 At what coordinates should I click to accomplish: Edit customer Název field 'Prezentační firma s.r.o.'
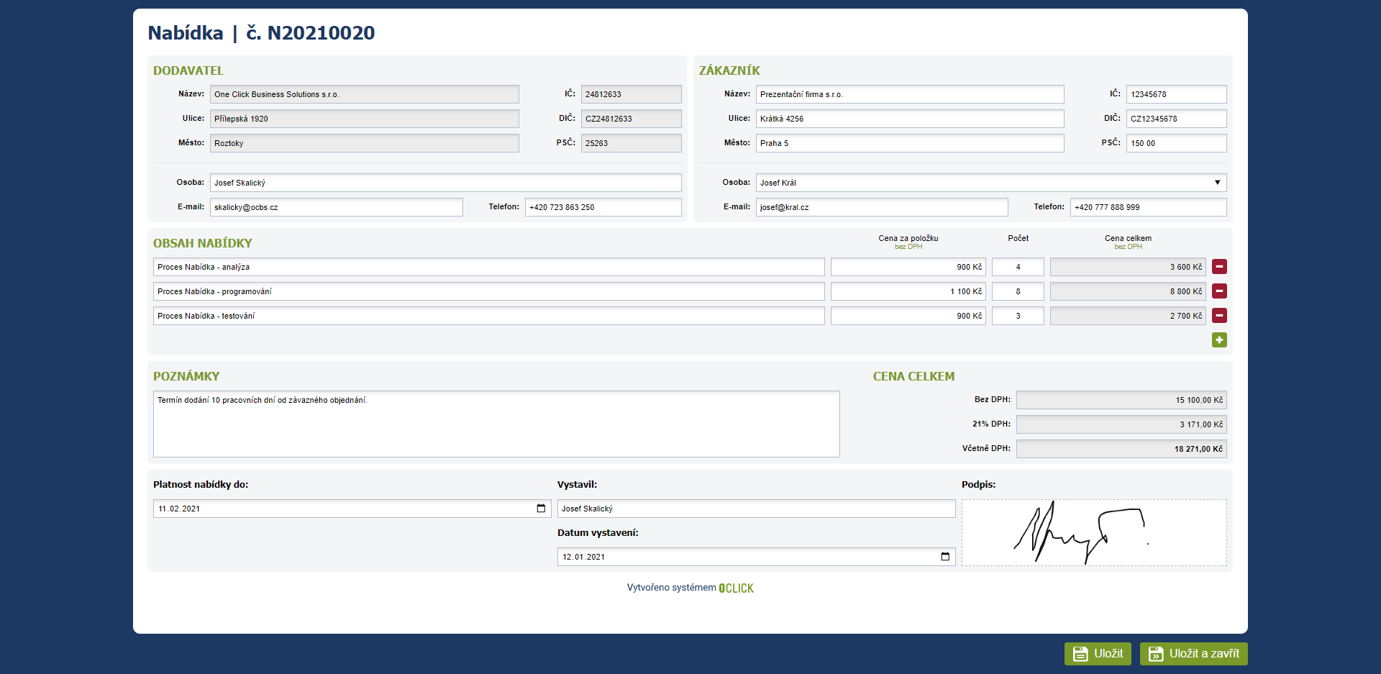coord(910,94)
